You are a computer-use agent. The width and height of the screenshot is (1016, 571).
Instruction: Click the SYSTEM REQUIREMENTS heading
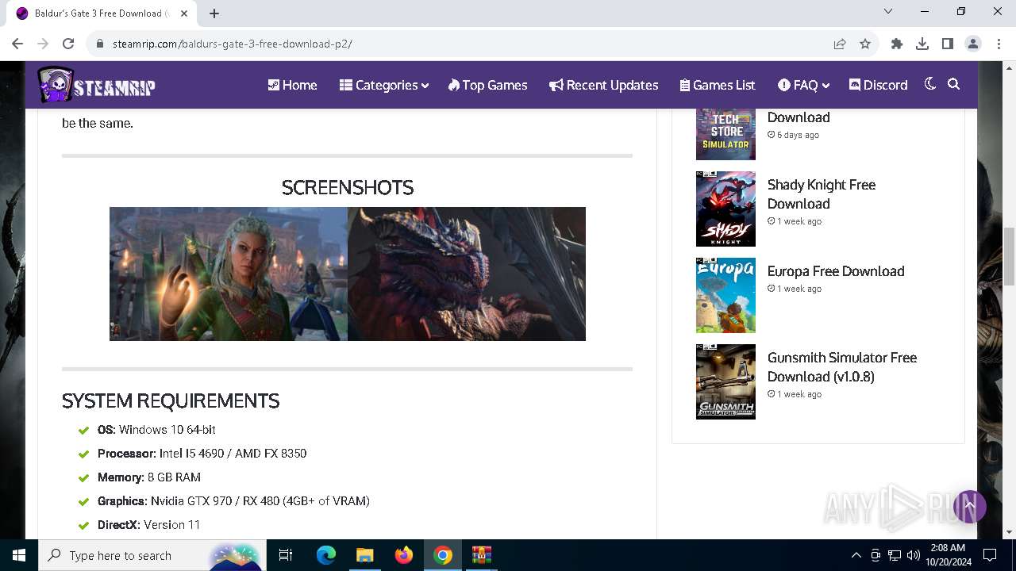pos(171,400)
